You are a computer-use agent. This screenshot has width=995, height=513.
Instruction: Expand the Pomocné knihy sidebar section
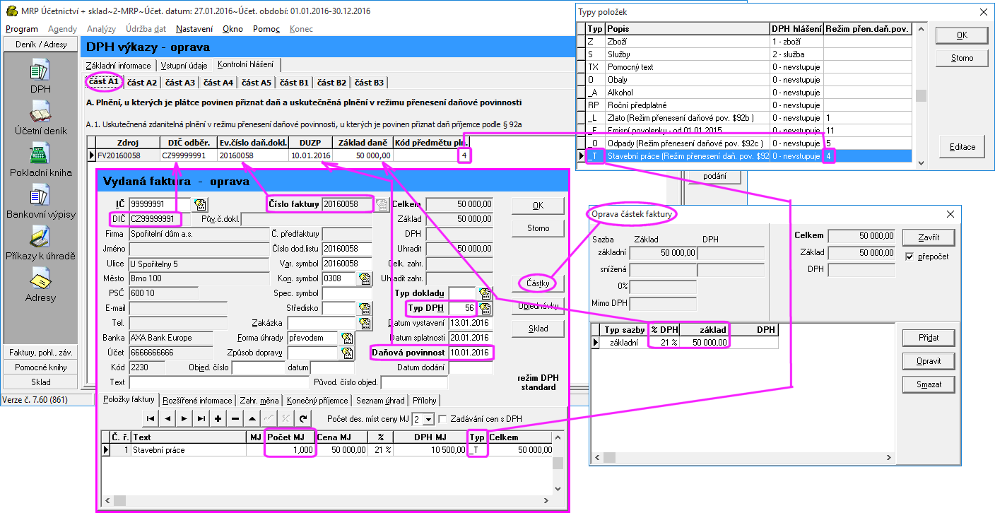[40, 367]
